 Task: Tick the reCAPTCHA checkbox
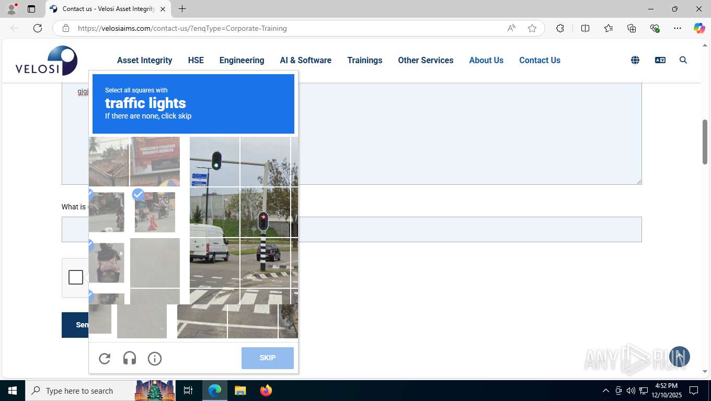[76, 277]
